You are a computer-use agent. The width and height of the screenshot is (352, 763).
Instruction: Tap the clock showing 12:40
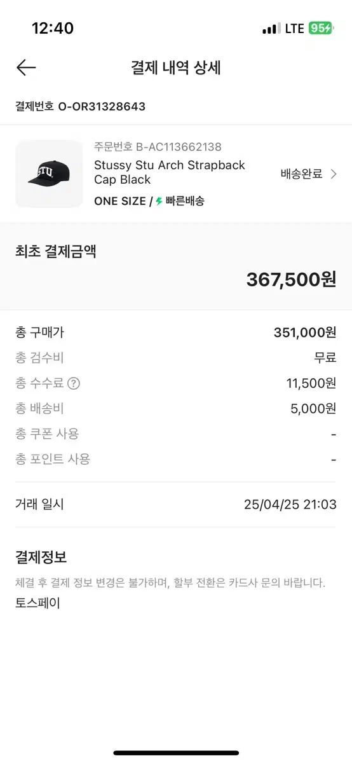53,29
